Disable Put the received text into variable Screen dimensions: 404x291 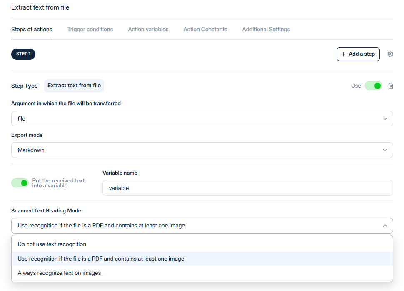pyautogui.click(x=20, y=183)
